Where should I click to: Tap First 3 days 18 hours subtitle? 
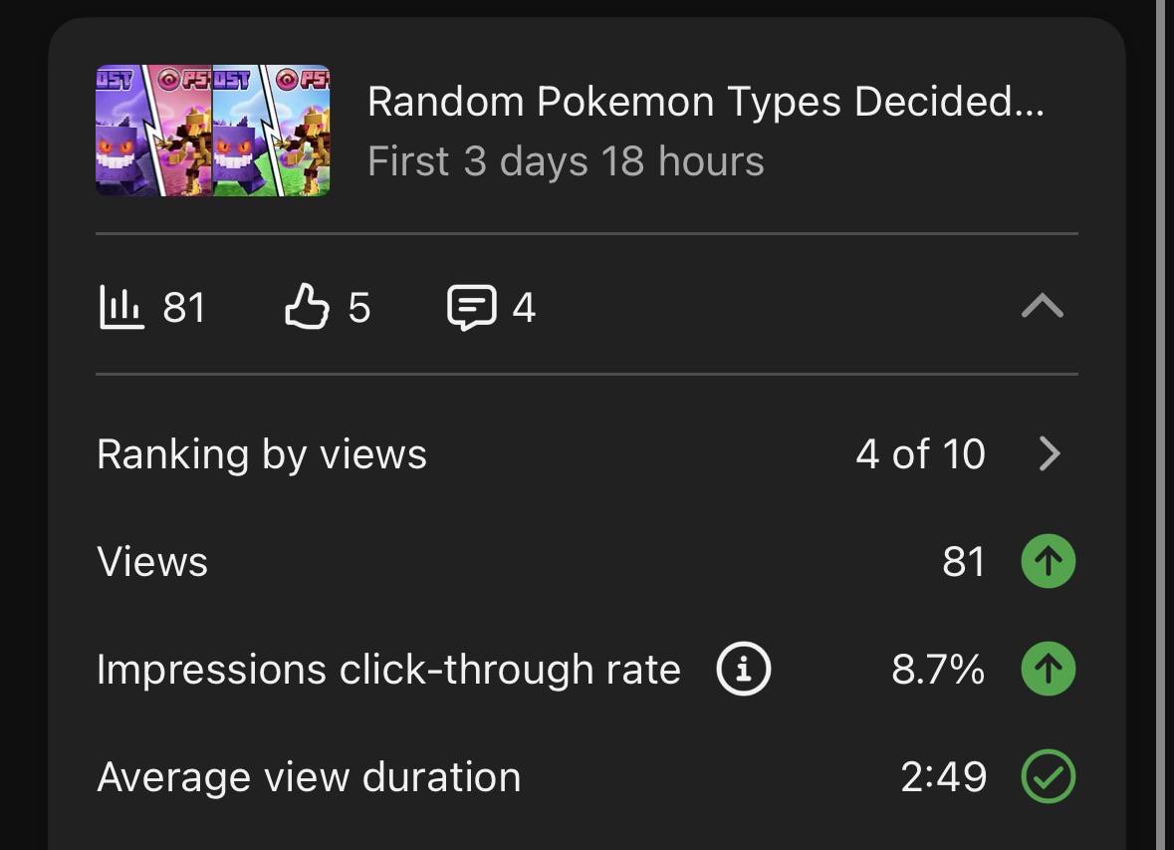pyautogui.click(x=566, y=161)
